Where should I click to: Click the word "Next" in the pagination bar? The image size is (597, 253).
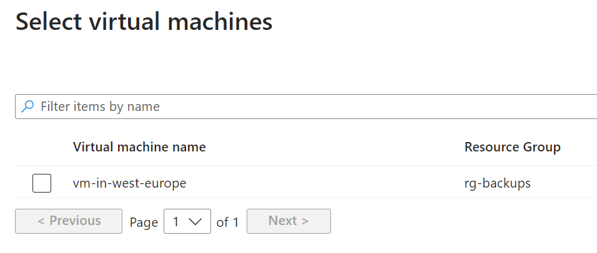282,221
